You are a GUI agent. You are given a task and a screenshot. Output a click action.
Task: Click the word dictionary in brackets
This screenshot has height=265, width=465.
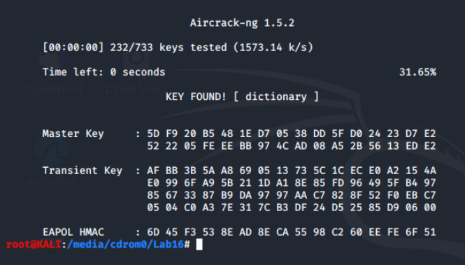276,96
